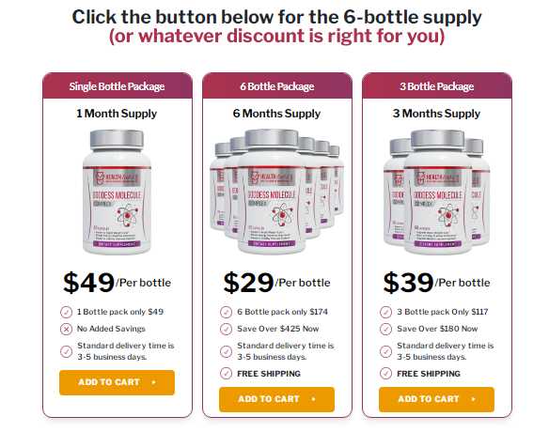Click the 3 Months Supply heading
This screenshot has width=549, height=432.
436,114
